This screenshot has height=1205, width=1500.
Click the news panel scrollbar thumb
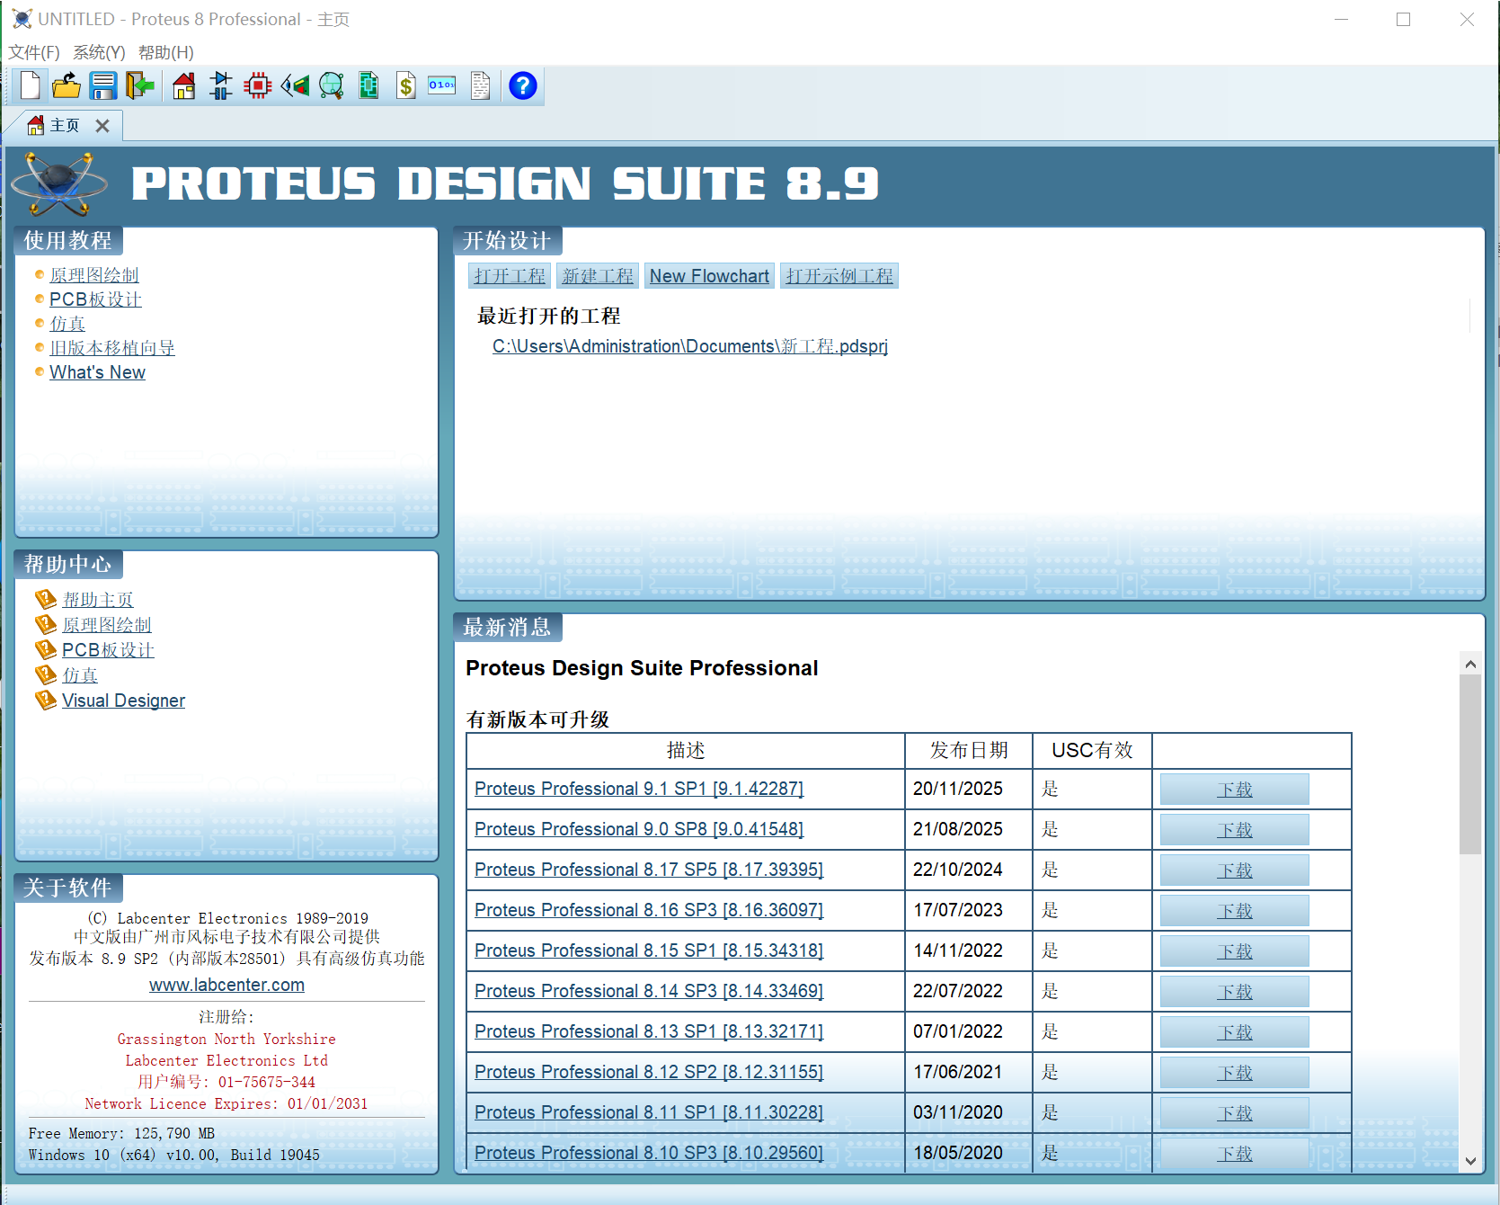tap(1470, 764)
